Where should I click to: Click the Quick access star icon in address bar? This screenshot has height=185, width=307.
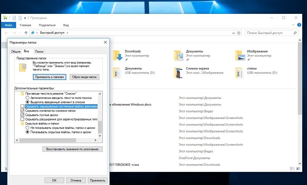tap(33, 33)
